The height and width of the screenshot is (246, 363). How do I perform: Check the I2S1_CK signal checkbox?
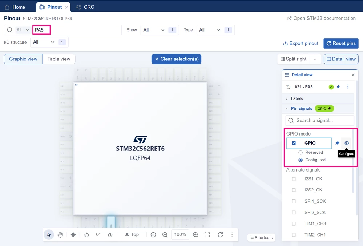(x=294, y=179)
